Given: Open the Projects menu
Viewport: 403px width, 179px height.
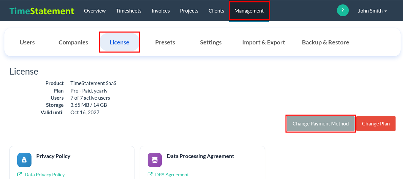Looking at the screenshot, I should 189,11.
